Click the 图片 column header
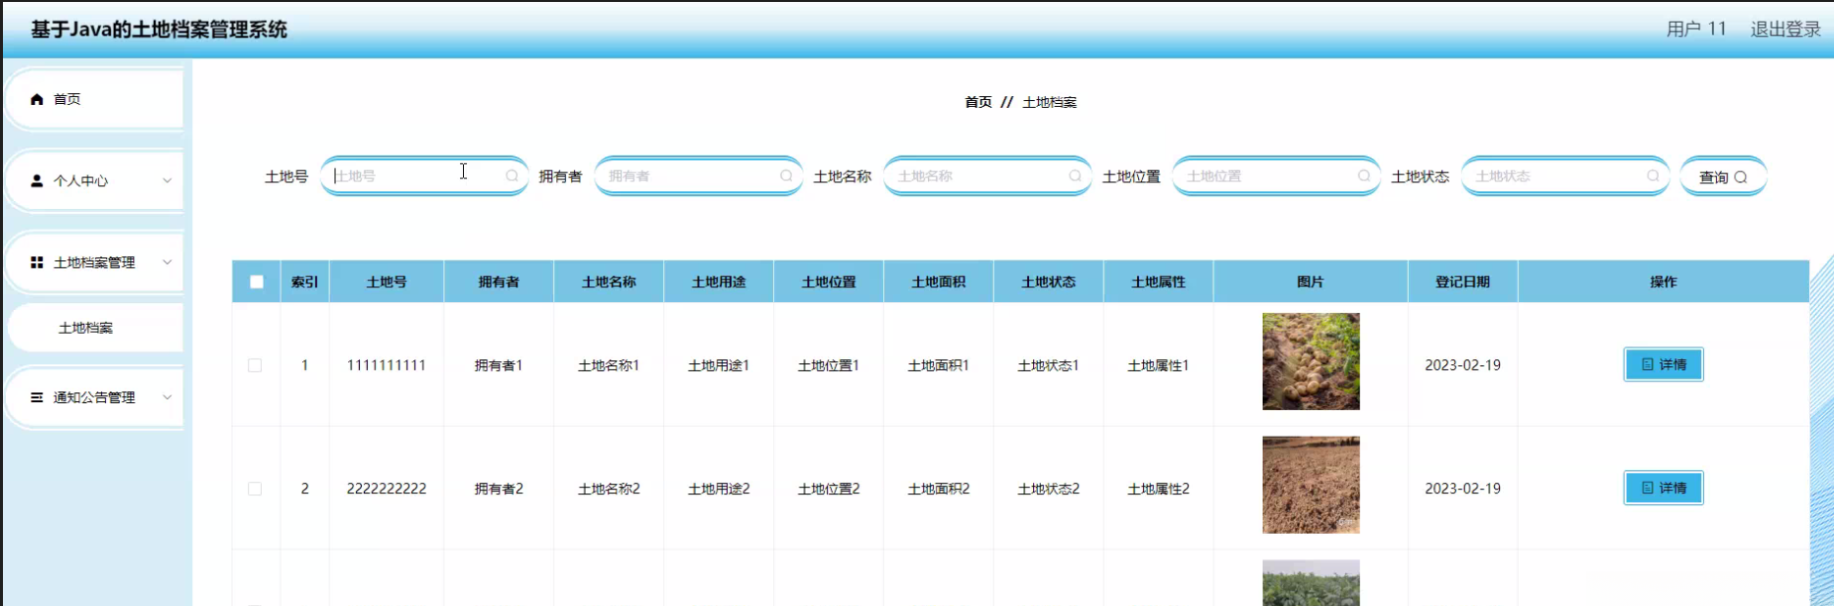The image size is (1834, 606). (x=1311, y=282)
